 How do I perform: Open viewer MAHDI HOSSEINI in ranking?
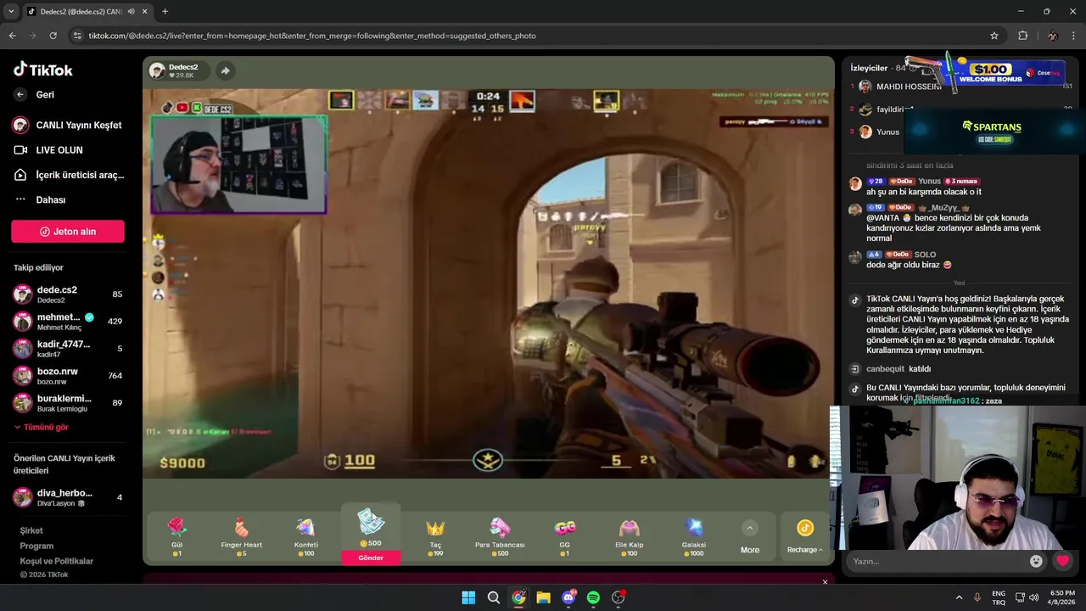point(909,87)
